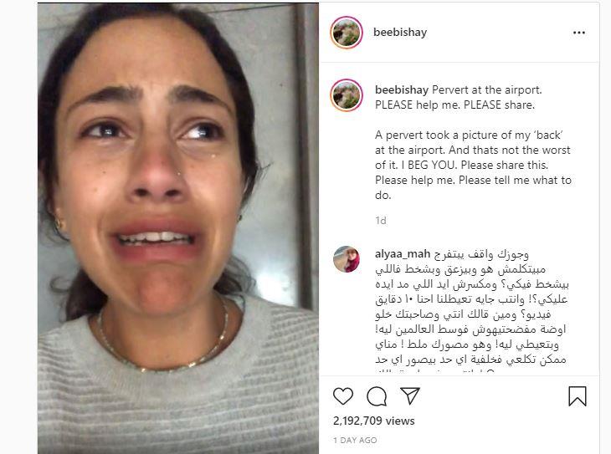Open alyaa_mah commenter avatar
Viewport: 611px width, 454px height.
coord(347,259)
